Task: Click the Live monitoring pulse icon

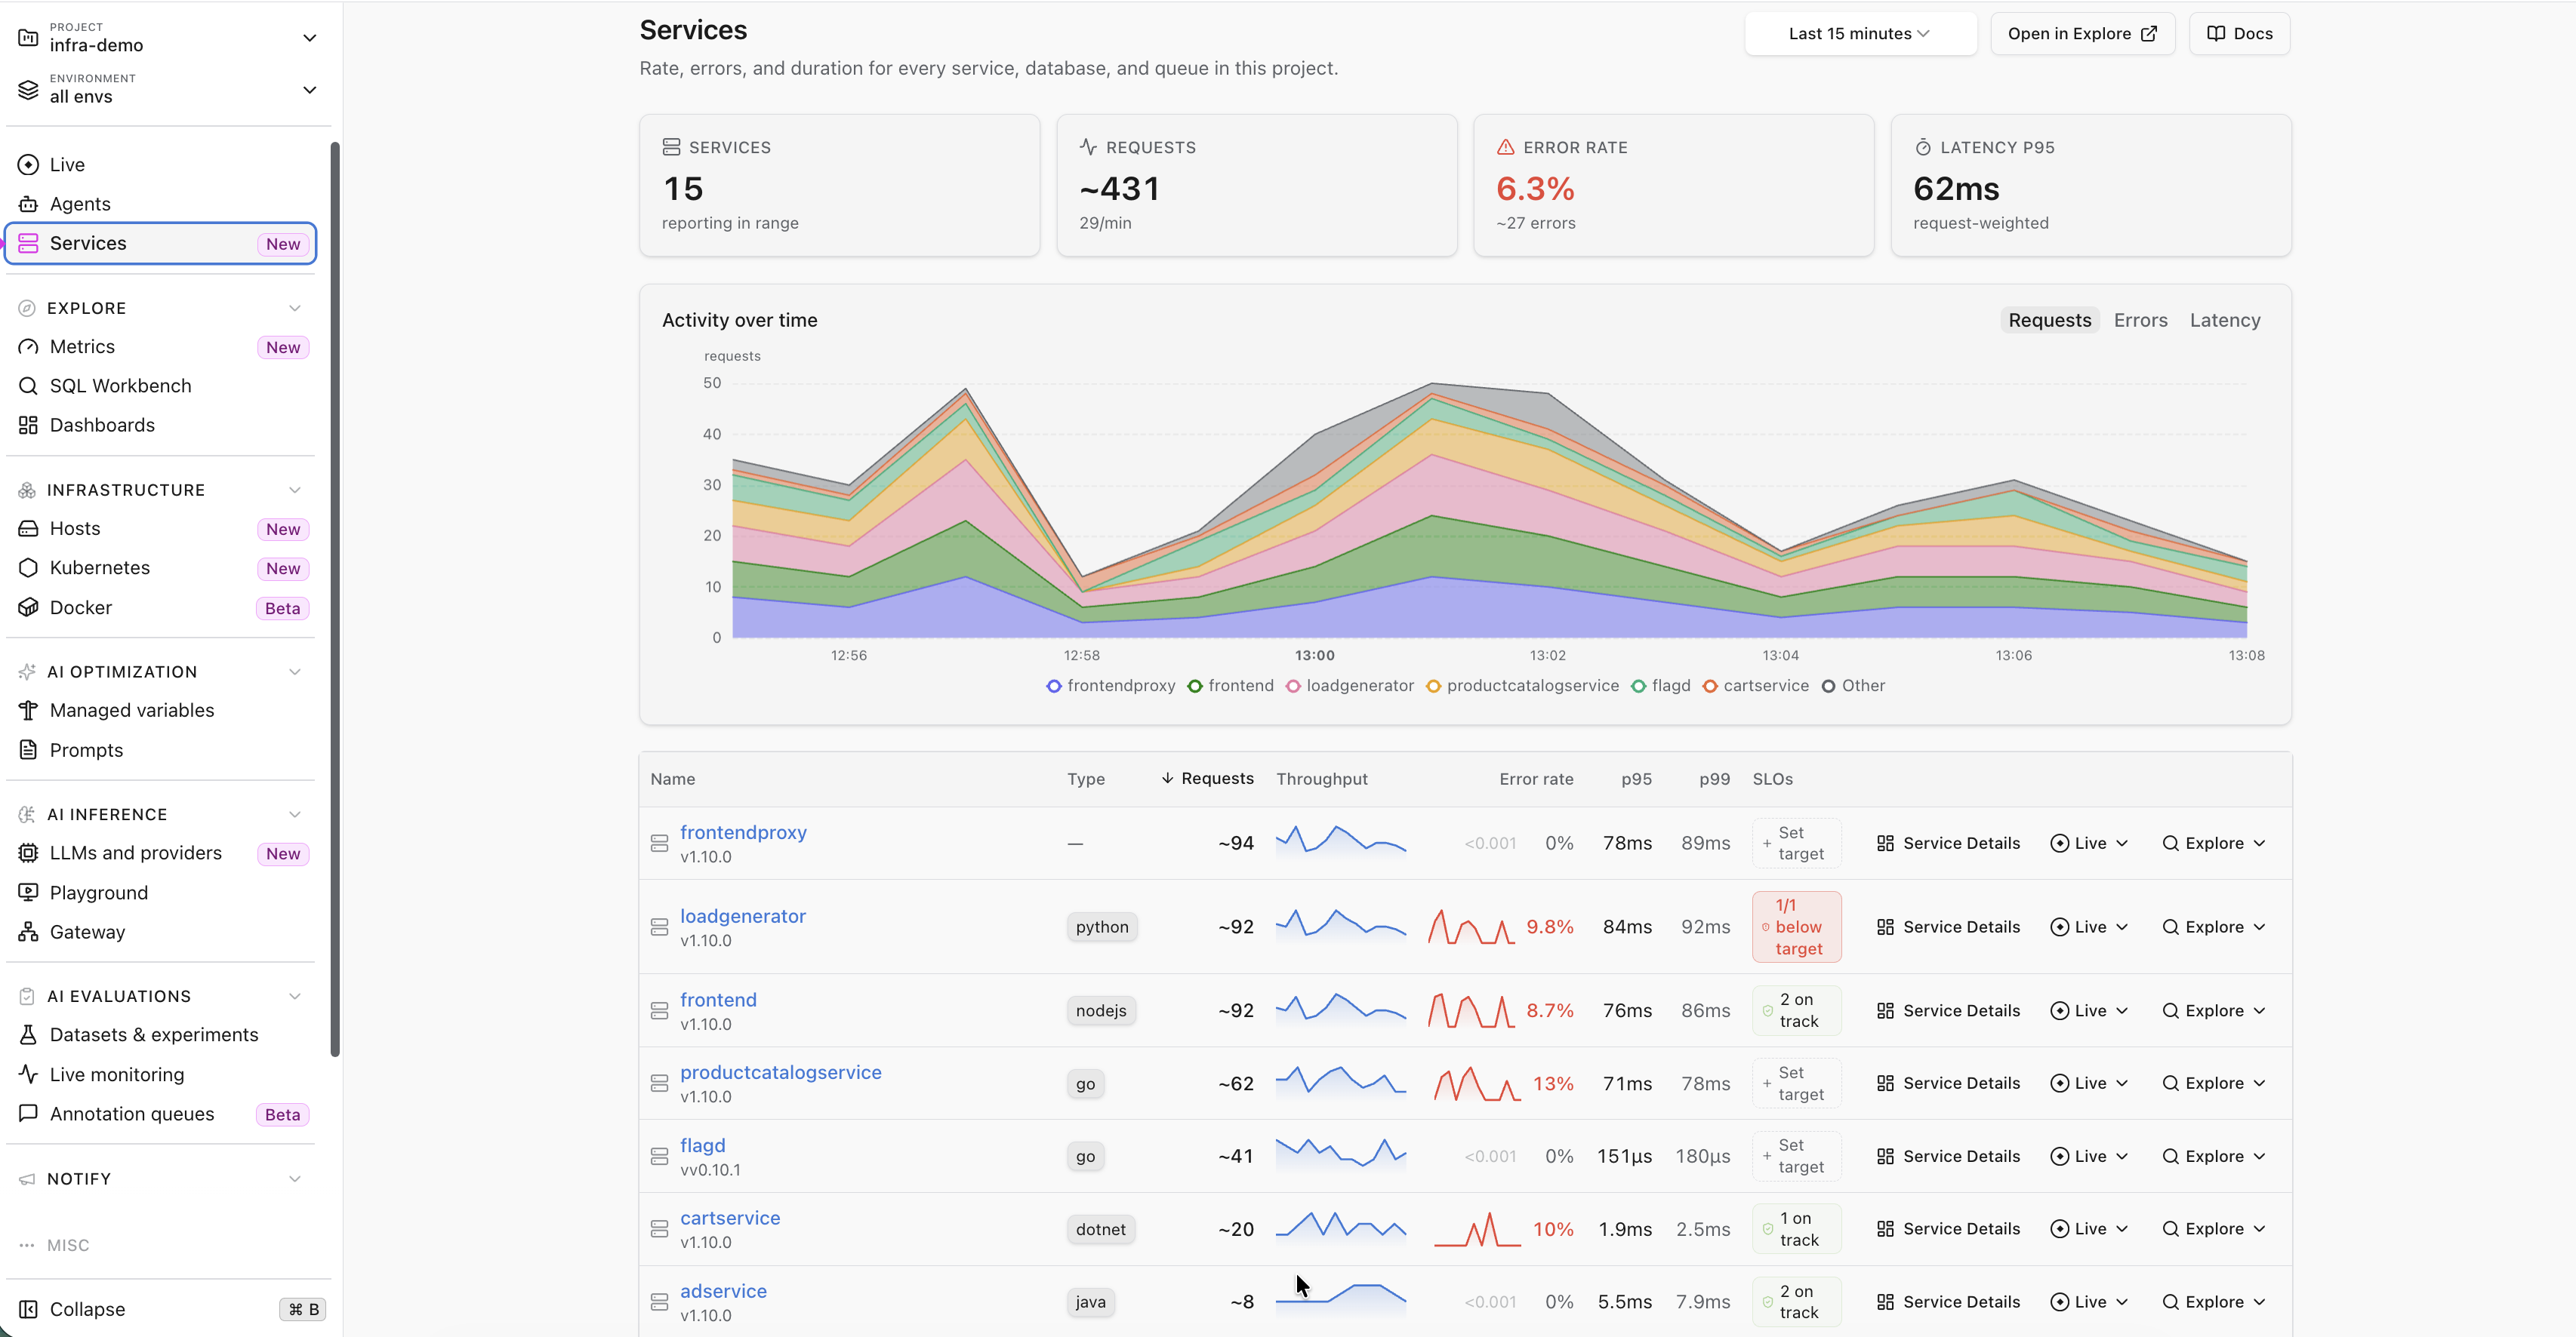Action: pos(28,1074)
